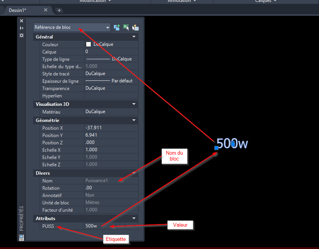Viewport: 319px width, 249px height.
Task: Close the Properties palette with X
Action: [22, 21]
